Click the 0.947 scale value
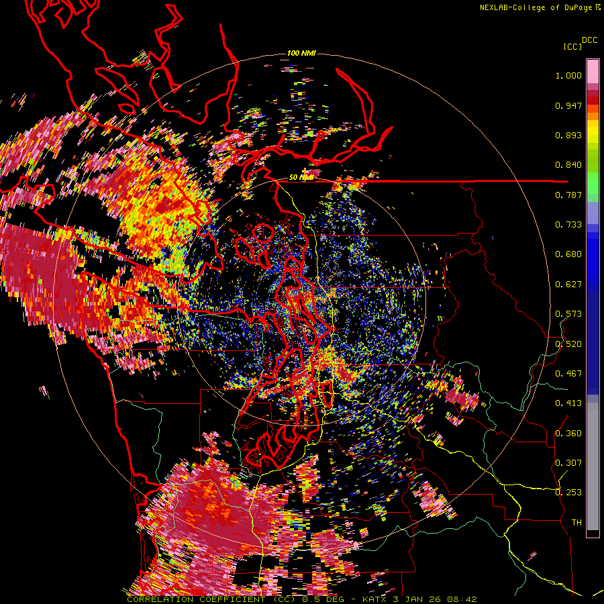 click(568, 105)
